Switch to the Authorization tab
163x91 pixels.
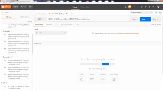pos(39,25)
